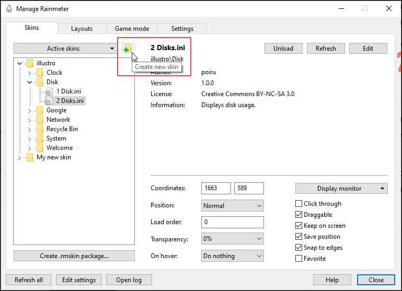Collapse the illustro tree node
Screen dimensions: 402x291
pyautogui.click(x=20, y=63)
